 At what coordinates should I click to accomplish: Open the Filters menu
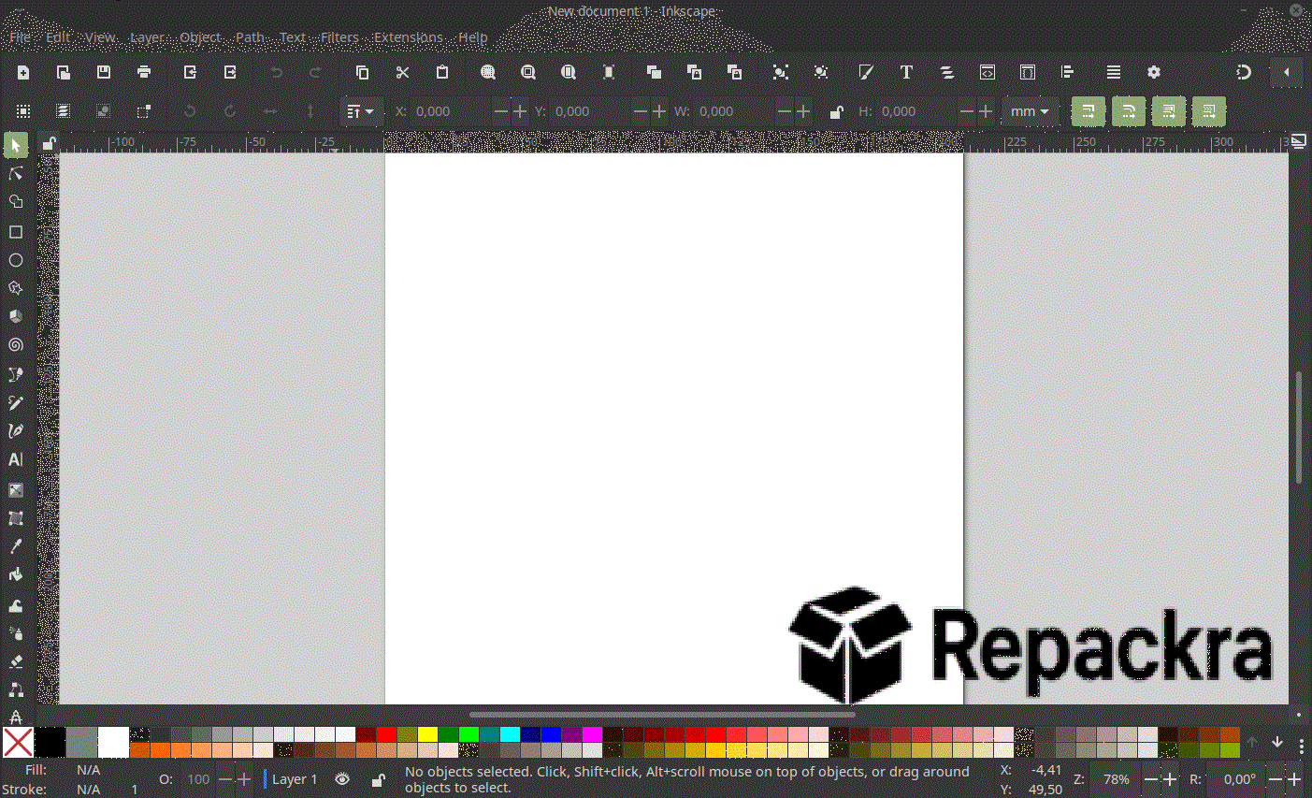[x=339, y=37]
